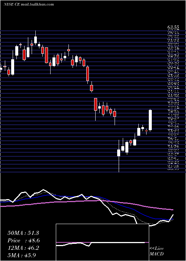Click the NYSE CE mail.bullkhan.com title text
The image size is (186, 261).
[29, 4]
